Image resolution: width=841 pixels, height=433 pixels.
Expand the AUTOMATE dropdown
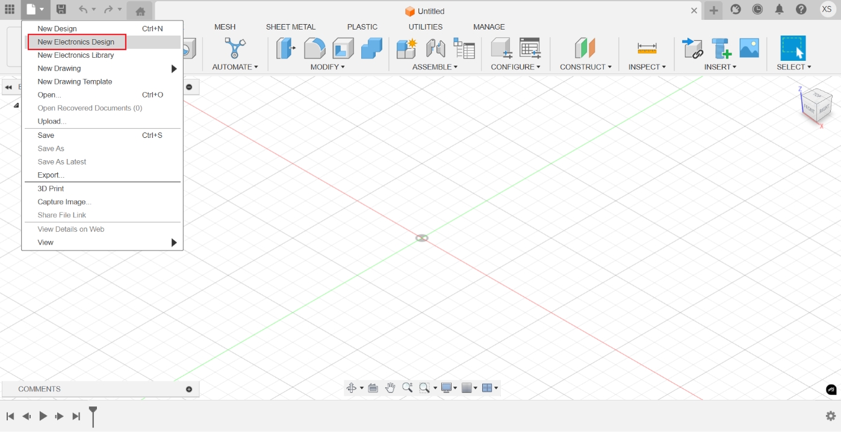tap(235, 67)
